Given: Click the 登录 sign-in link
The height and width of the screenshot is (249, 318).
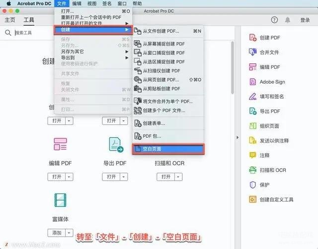Looking at the screenshot, I should pos(305,20).
